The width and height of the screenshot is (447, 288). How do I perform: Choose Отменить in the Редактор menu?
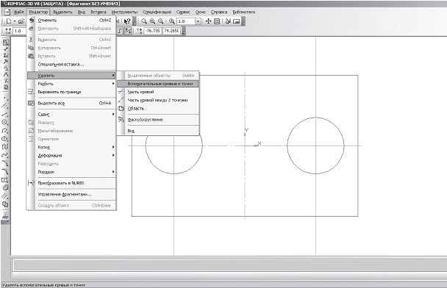pyautogui.click(x=71, y=21)
